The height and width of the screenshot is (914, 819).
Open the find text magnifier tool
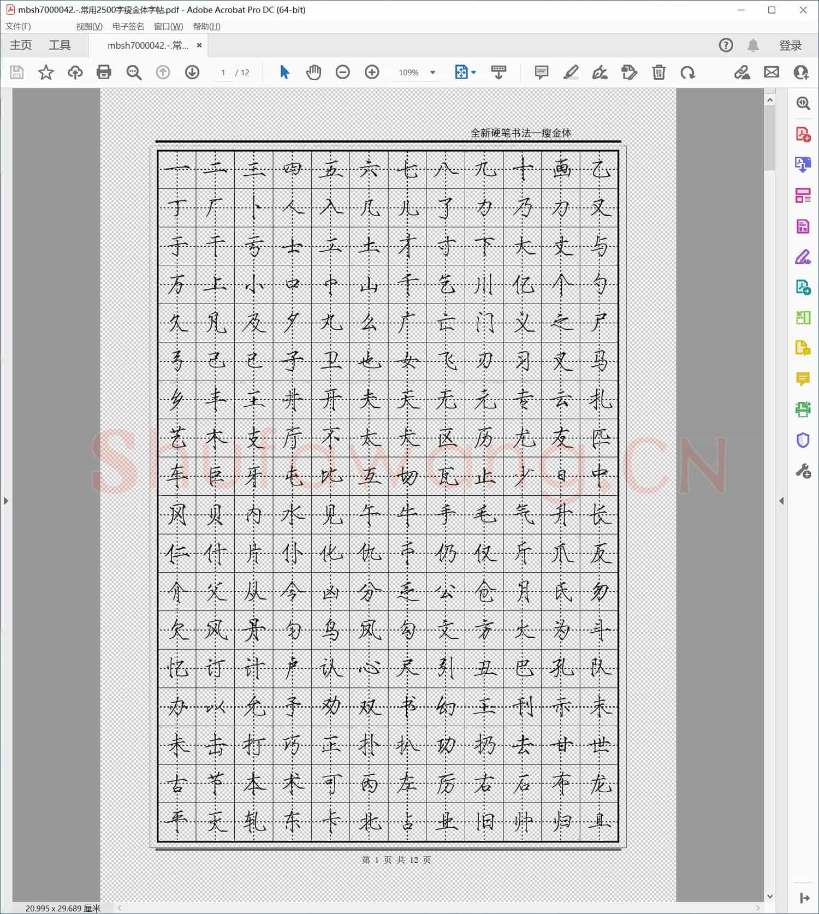(134, 72)
